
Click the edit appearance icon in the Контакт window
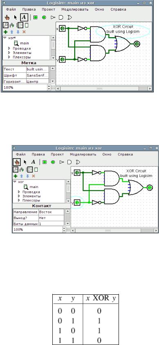tap(36, 169)
